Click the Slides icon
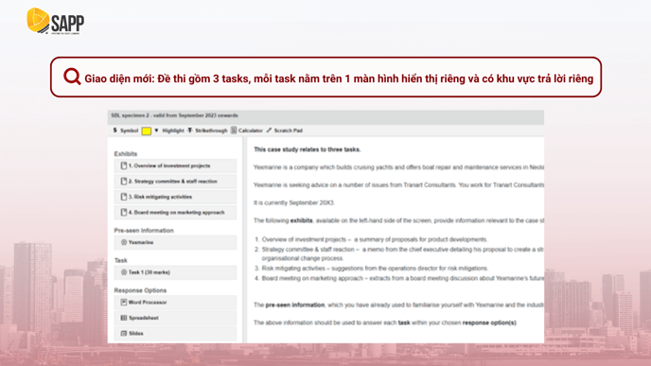This screenshot has width=651, height=366. (124, 333)
